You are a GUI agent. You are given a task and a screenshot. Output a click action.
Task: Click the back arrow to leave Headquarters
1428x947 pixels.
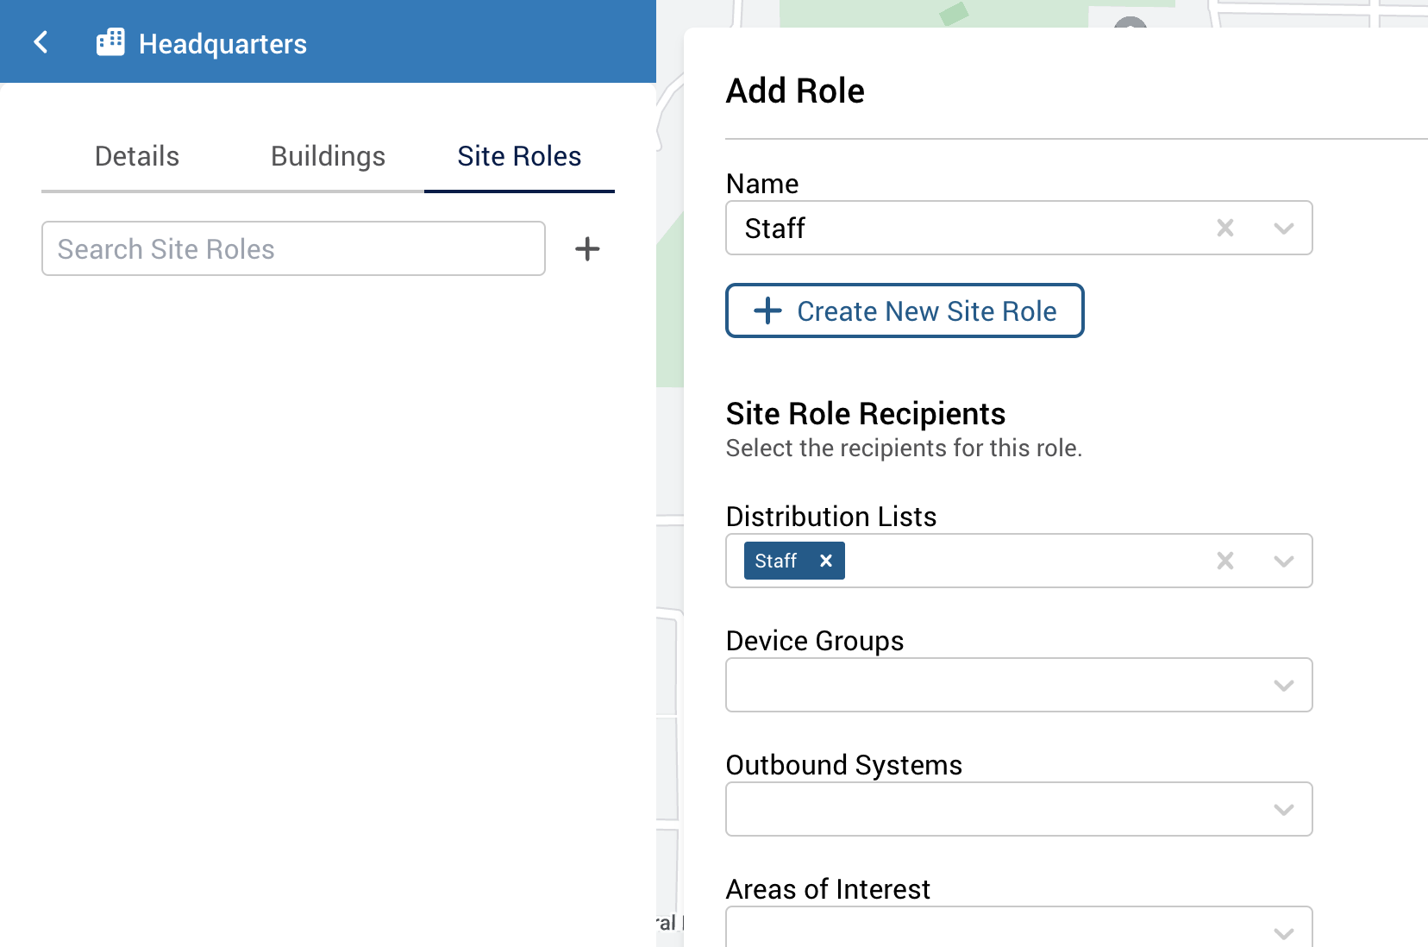41,41
